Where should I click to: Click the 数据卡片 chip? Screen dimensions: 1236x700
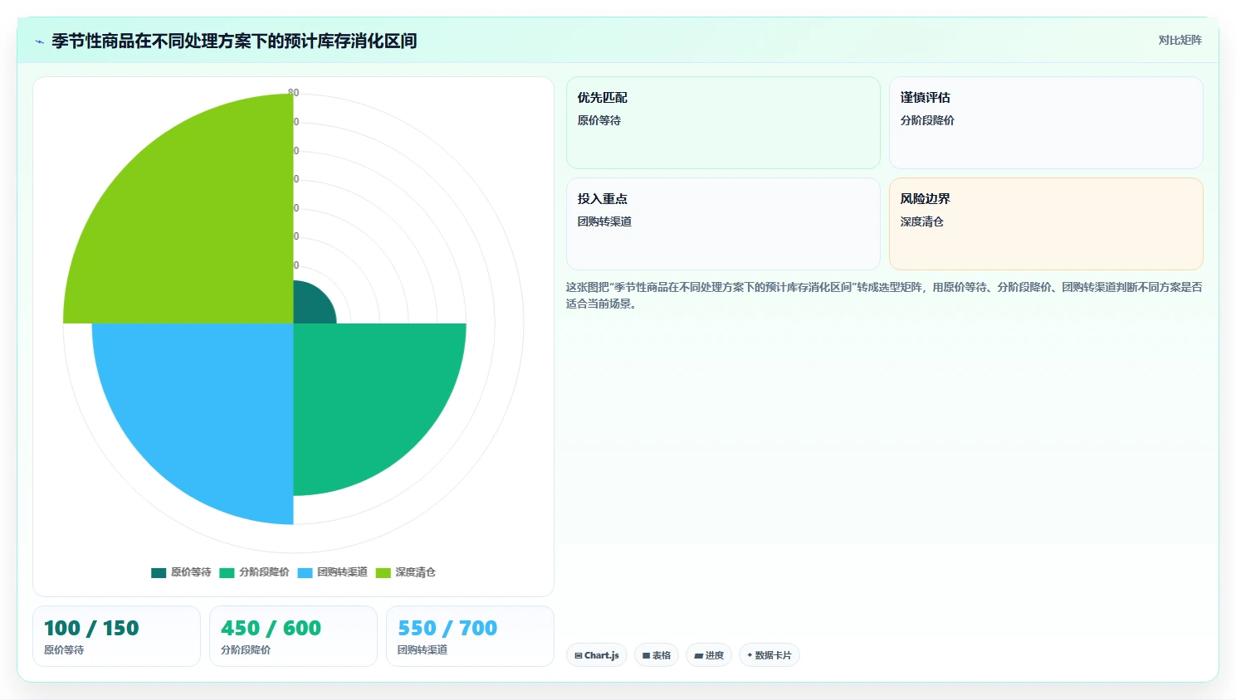769,655
